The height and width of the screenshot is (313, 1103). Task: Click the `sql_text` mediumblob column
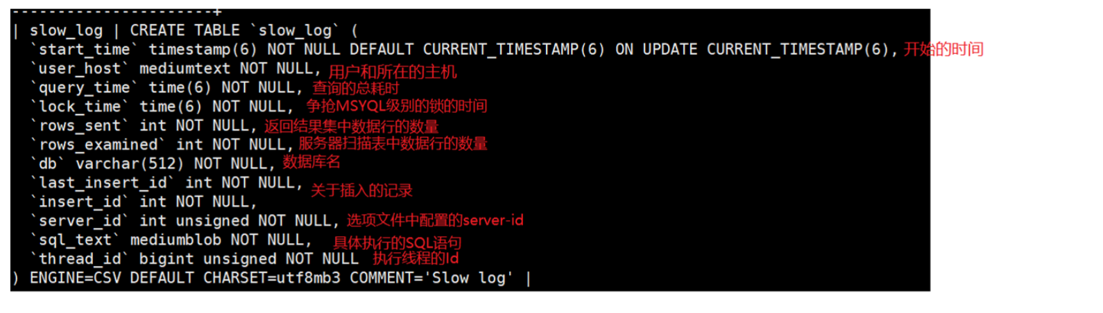pyautogui.click(x=171, y=240)
